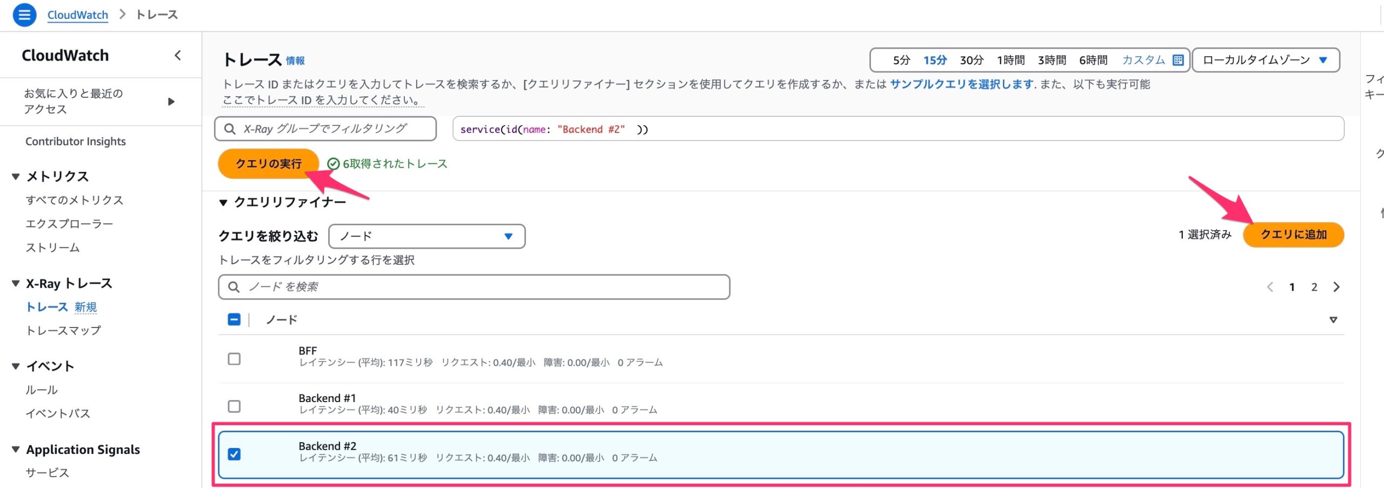Go to page 1 of nodes
This screenshot has height=488, width=1384.
(x=1292, y=287)
